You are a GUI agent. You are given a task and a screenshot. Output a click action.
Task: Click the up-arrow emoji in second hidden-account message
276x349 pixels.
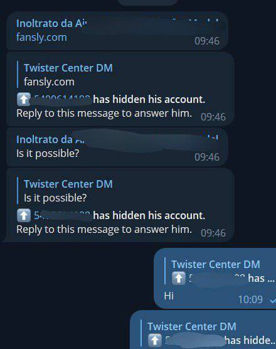click(x=24, y=215)
